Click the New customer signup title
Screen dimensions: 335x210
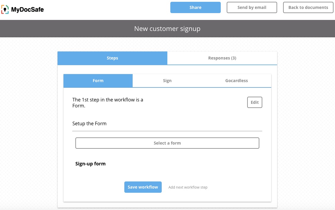(x=167, y=29)
